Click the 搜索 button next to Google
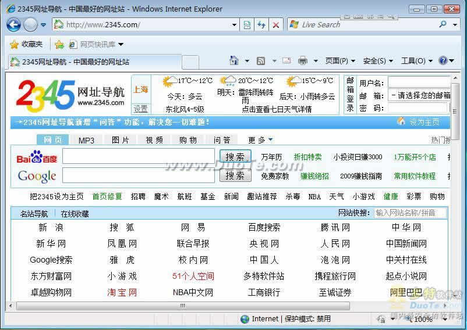 click(x=235, y=175)
